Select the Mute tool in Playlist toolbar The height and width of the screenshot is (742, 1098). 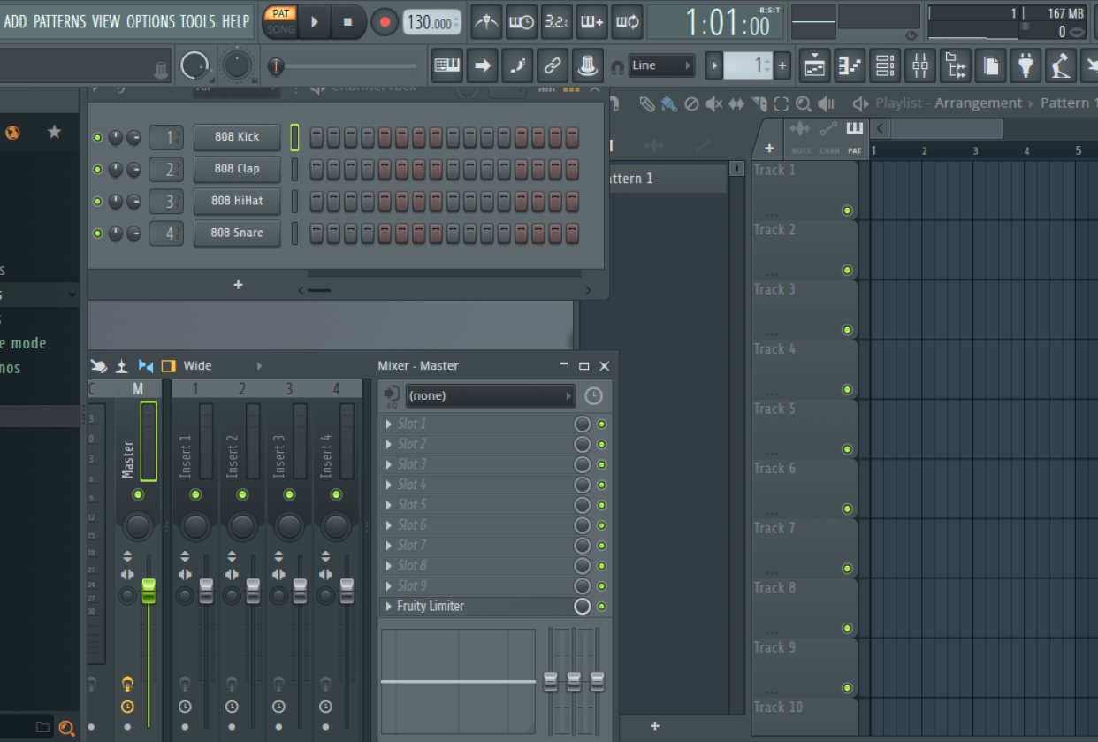tap(713, 103)
